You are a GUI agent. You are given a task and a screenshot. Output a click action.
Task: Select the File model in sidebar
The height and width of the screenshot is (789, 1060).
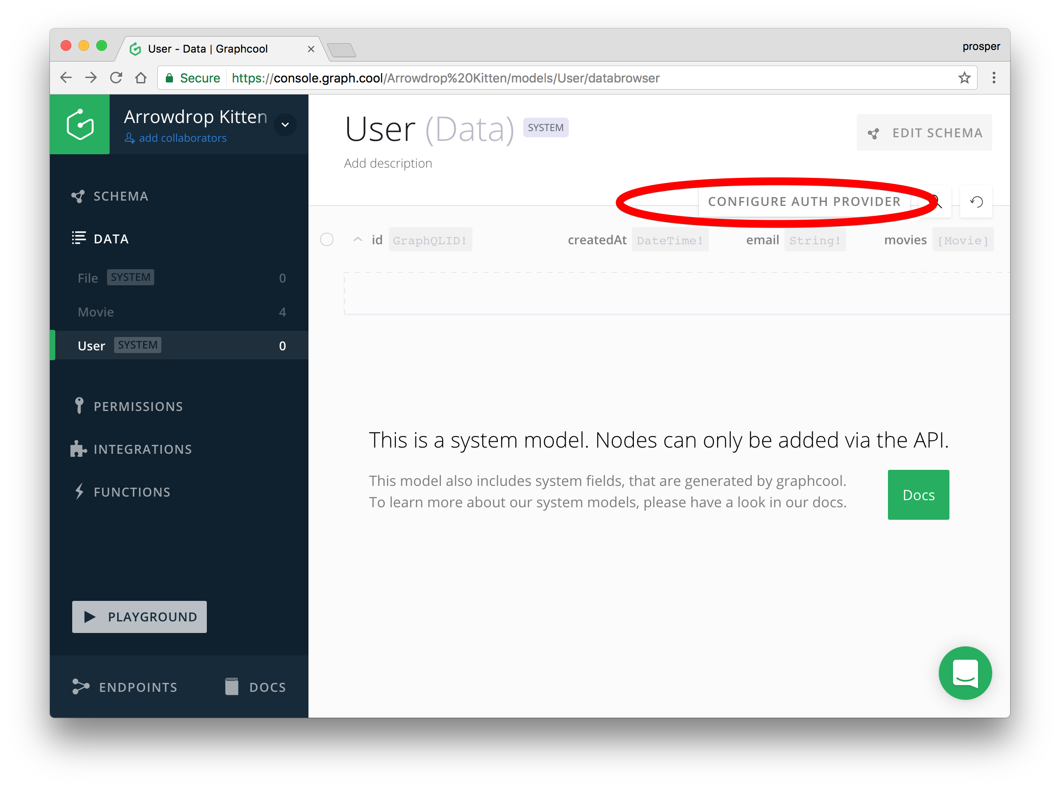179,278
